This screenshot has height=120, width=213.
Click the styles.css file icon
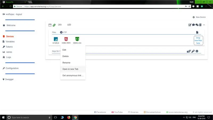[x=77, y=39]
